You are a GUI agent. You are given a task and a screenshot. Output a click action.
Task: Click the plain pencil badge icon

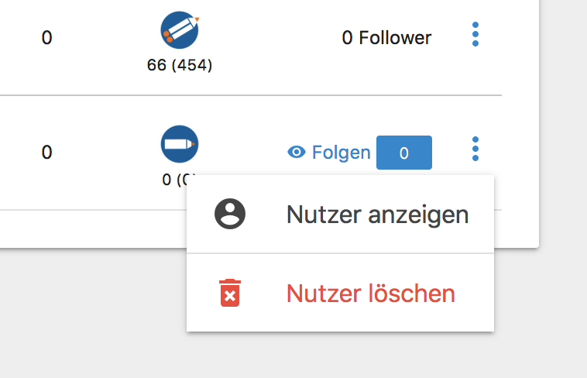(180, 144)
